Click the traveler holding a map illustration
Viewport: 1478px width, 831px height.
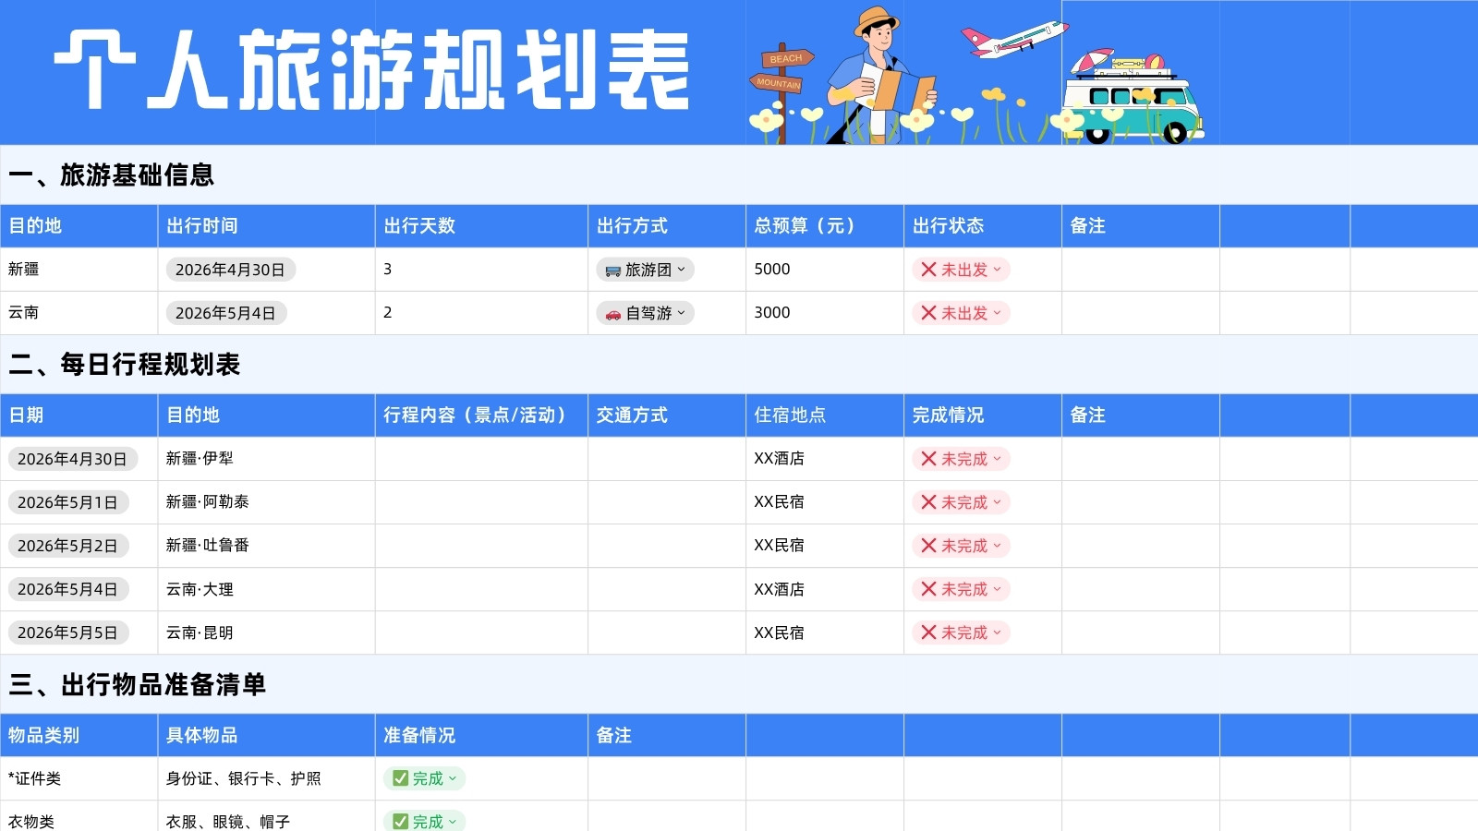(x=880, y=76)
